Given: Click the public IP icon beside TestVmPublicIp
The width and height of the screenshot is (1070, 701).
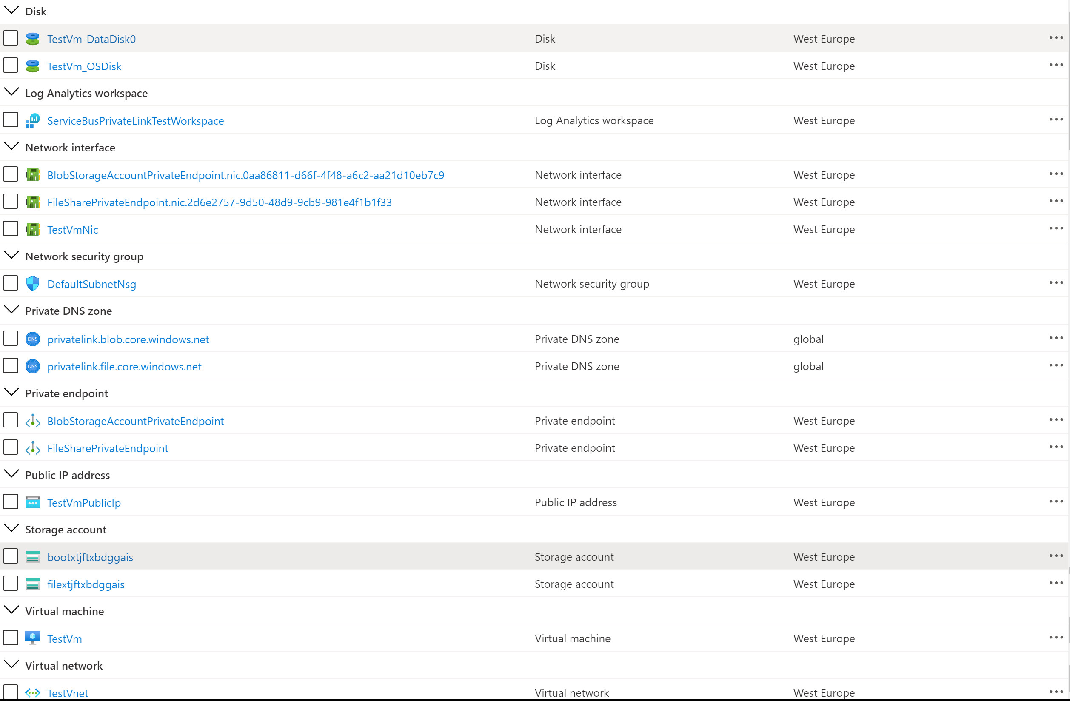Looking at the screenshot, I should coord(32,503).
